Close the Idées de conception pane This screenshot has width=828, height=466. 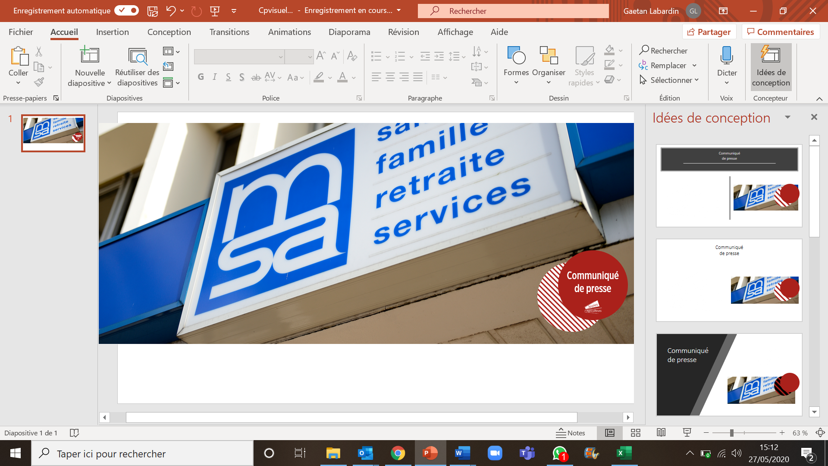click(x=814, y=117)
